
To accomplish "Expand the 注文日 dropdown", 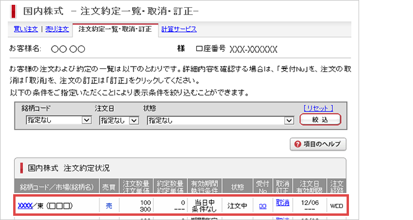I will point(119,120).
